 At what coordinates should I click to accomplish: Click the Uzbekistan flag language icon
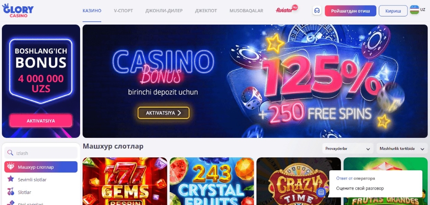414,10
